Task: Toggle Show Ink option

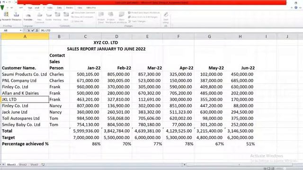Action: tap(77, 21)
